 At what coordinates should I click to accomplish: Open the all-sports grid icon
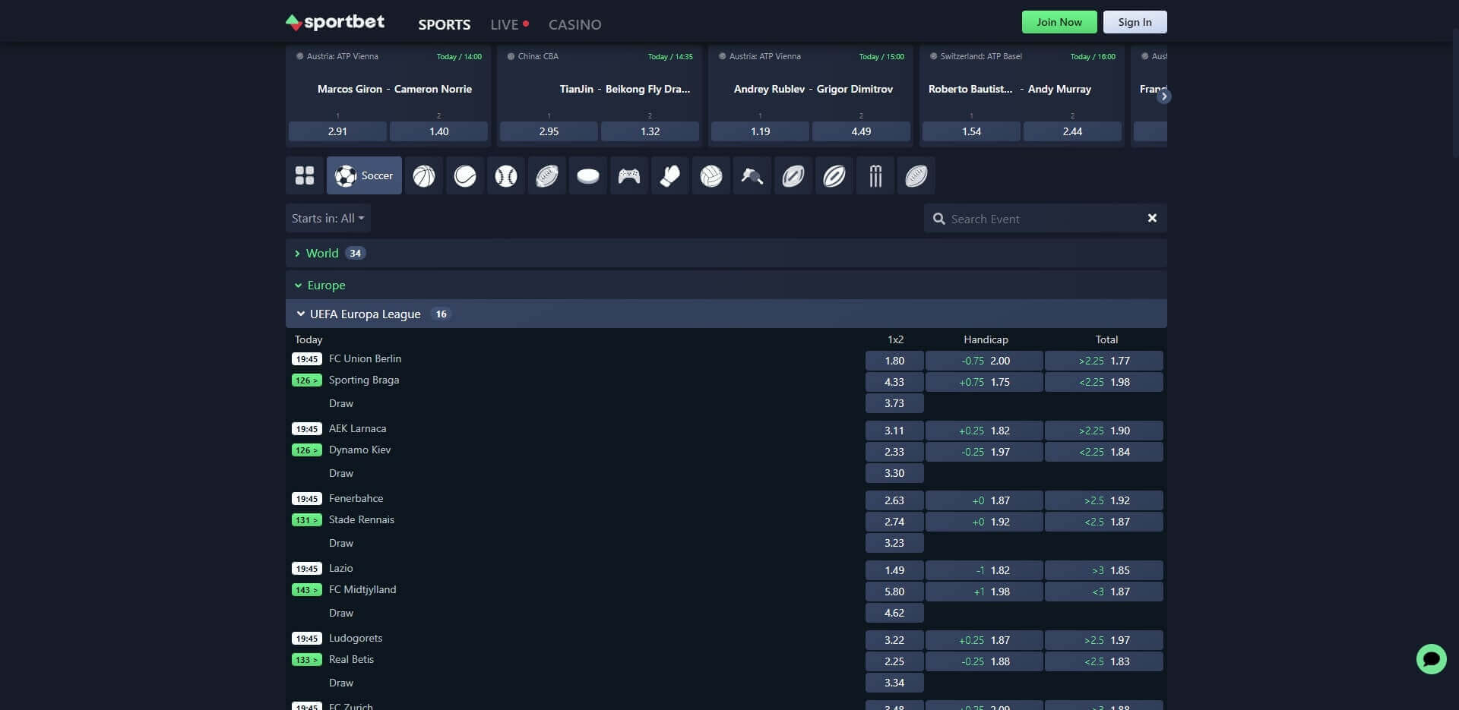point(305,175)
